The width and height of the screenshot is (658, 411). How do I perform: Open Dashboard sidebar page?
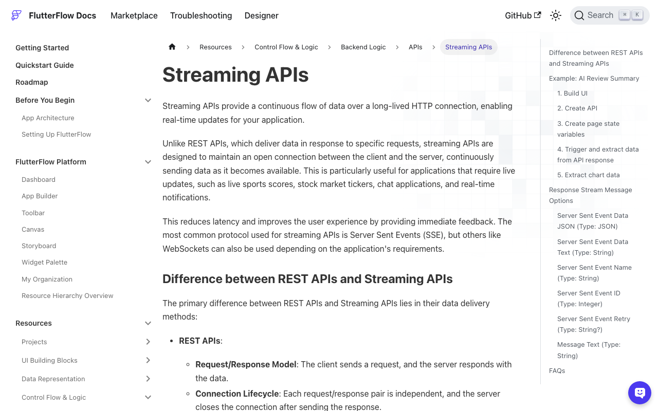pyautogui.click(x=39, y=179)
